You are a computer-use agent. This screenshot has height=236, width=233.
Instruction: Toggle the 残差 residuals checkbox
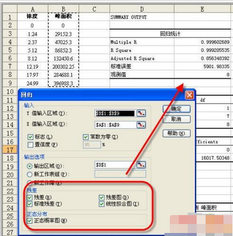(30, 197)
